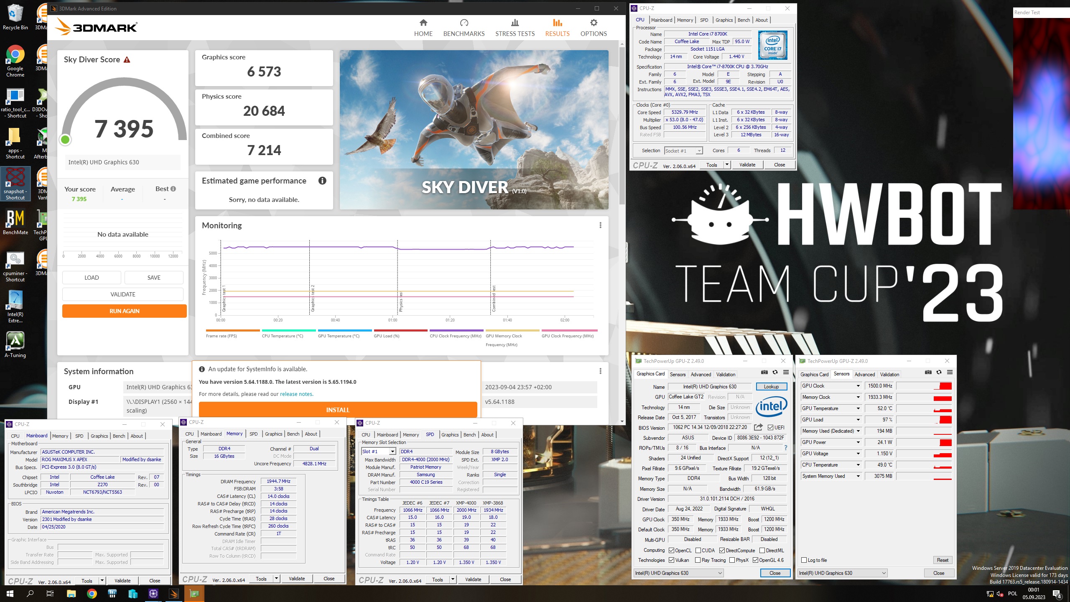Viewport: 1070px width, 602px height.
Task: Open cpuminer Shortcut desktop icon
Action: click(x=15, y=266)
